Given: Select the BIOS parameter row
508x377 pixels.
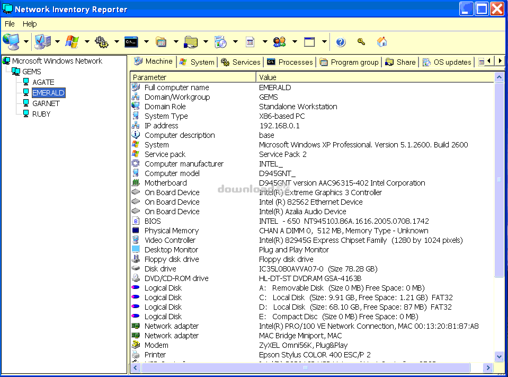Looking at the screenshot, I should [x=313, y=221].
